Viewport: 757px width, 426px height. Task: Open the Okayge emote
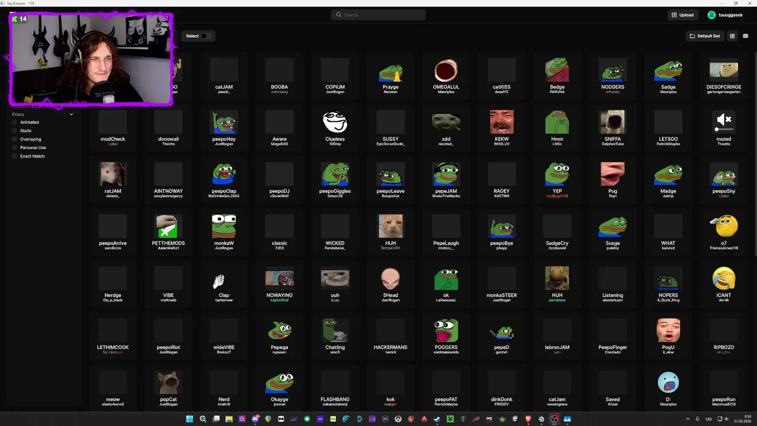coord(279,388)
